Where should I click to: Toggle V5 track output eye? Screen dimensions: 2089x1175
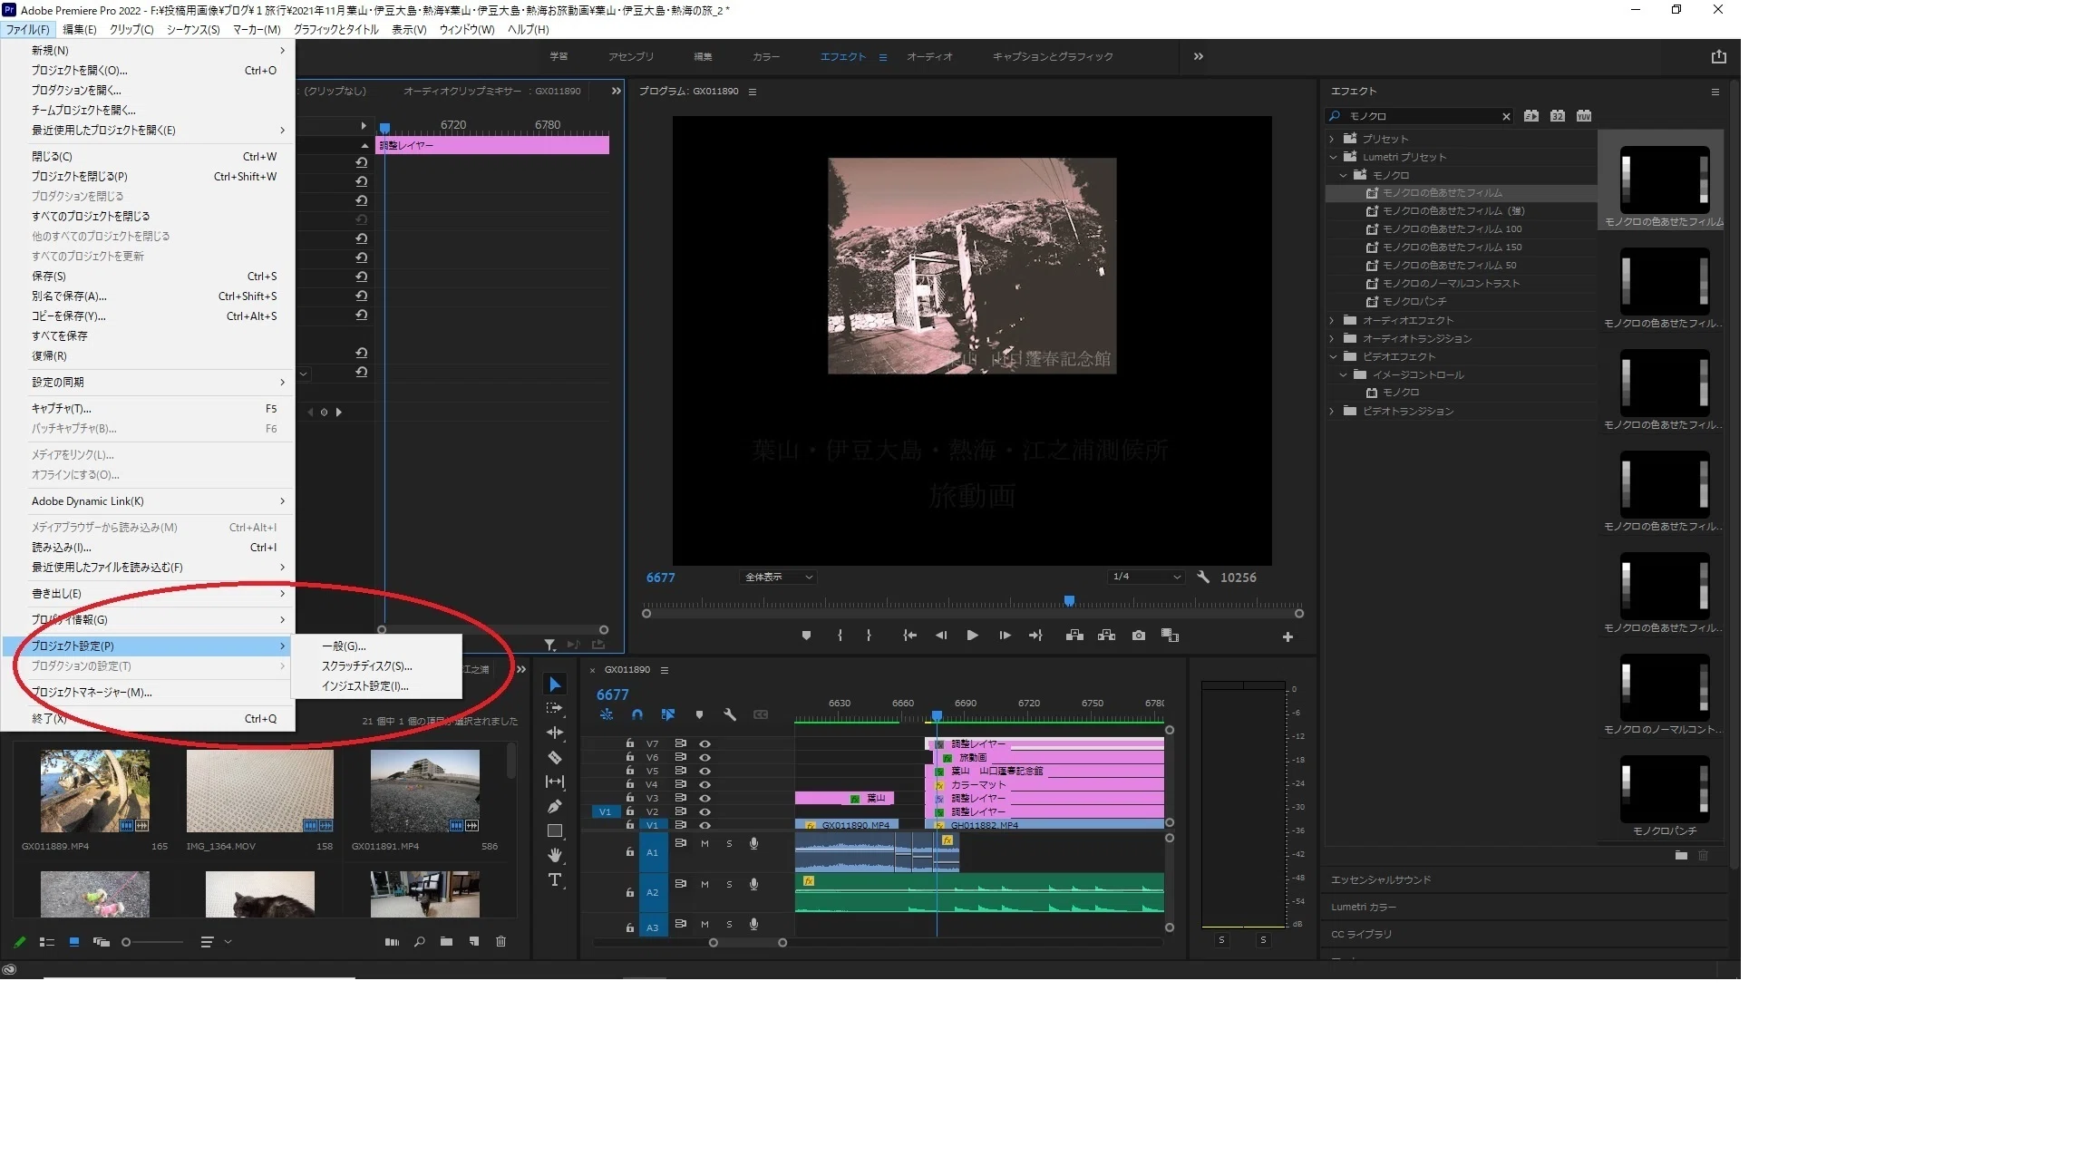704,771
